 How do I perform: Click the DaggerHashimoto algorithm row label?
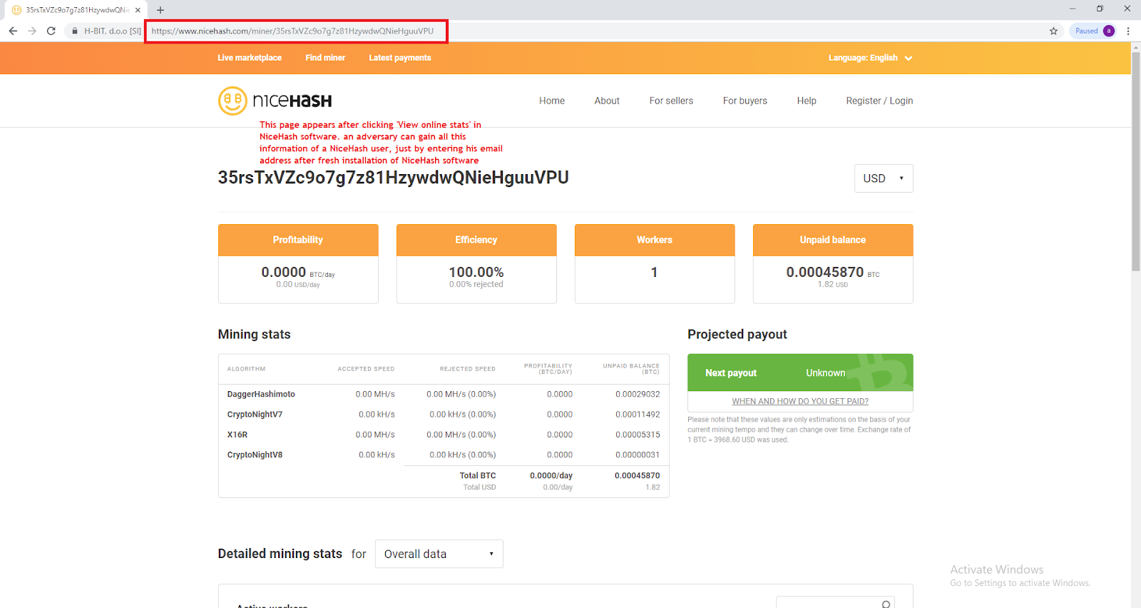click(261, 394)
